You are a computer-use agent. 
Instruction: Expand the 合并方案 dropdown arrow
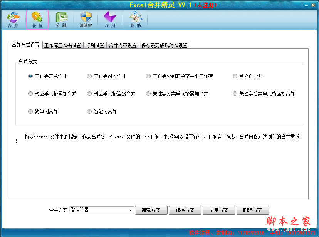click(131, 210)
